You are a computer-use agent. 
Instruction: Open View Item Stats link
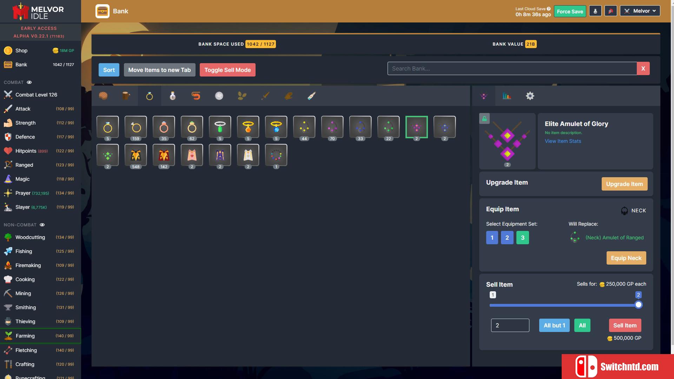pyautogui.click(x=563, y=141)
